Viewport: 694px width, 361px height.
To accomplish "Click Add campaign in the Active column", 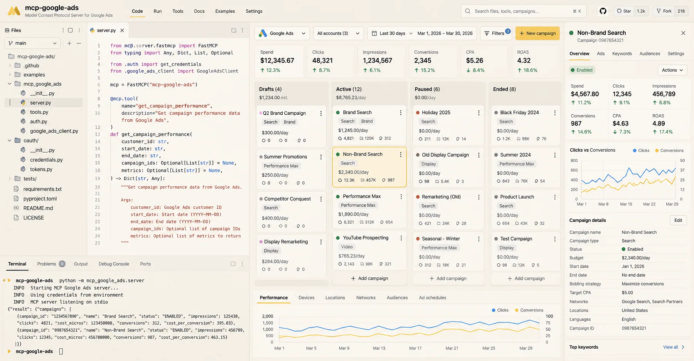I will (x=369, y=278).
